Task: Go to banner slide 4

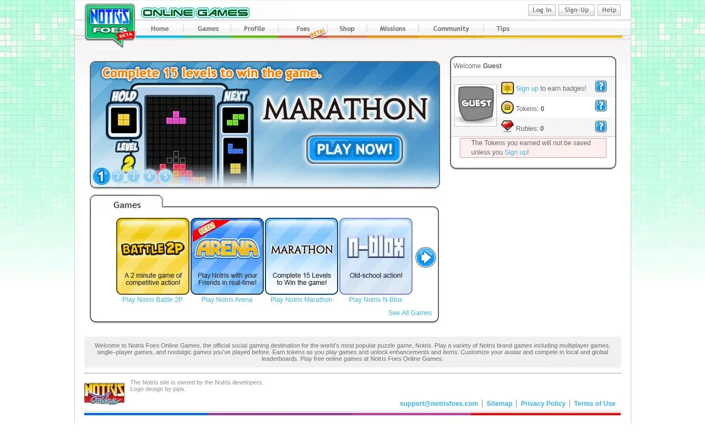Action: (x=150, y=176)
